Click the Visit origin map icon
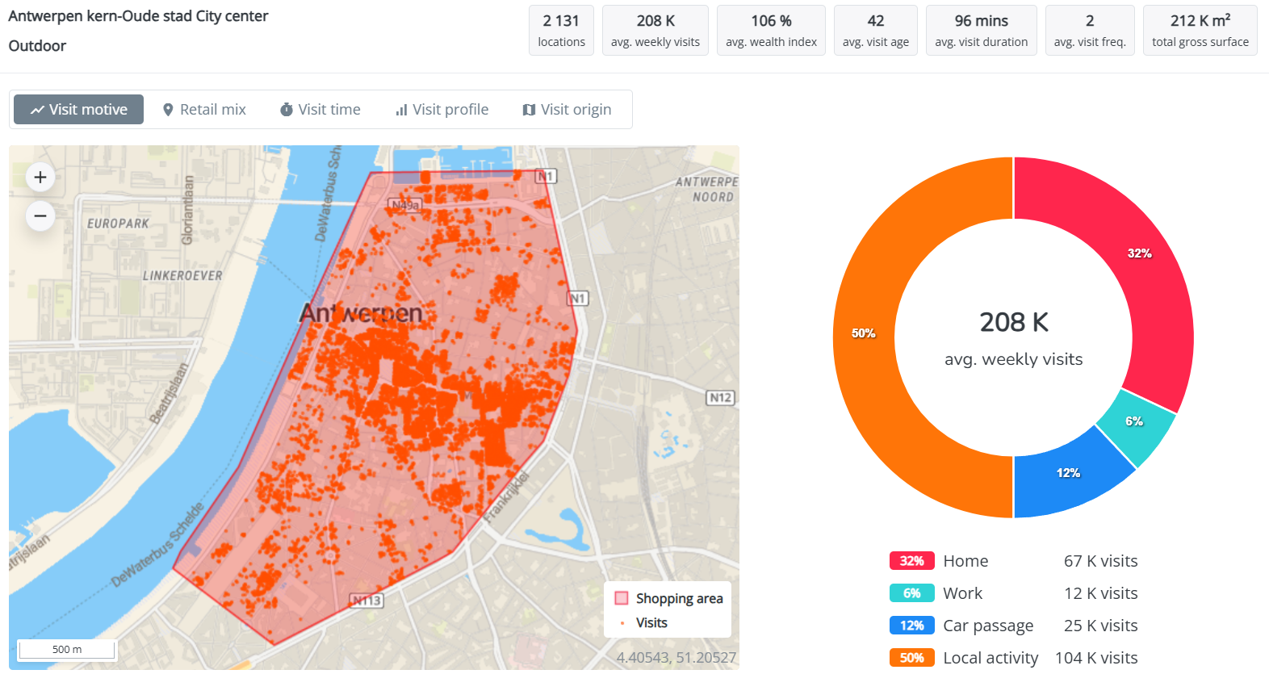 [529, 110]
